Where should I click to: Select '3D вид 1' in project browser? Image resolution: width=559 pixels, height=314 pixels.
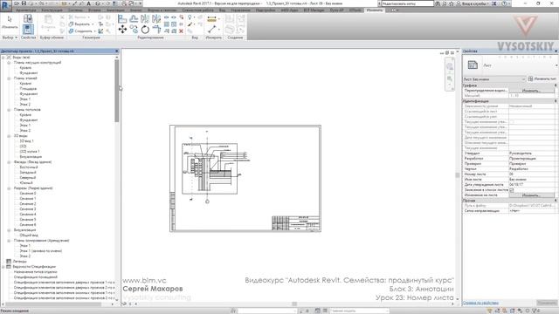point(26,141)
